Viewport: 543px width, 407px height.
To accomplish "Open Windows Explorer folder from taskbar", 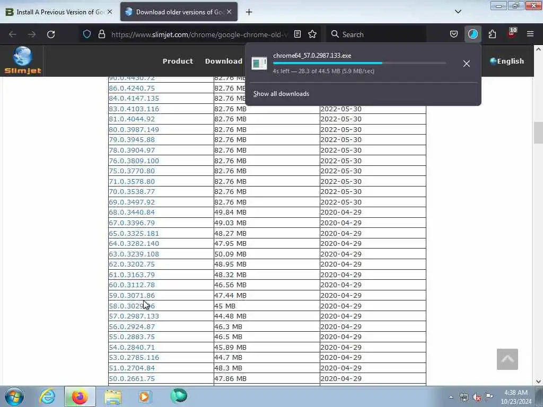I will click(x=113, y=397).
